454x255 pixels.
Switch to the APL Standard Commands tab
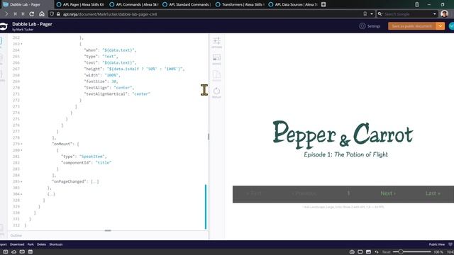(187, 4)
